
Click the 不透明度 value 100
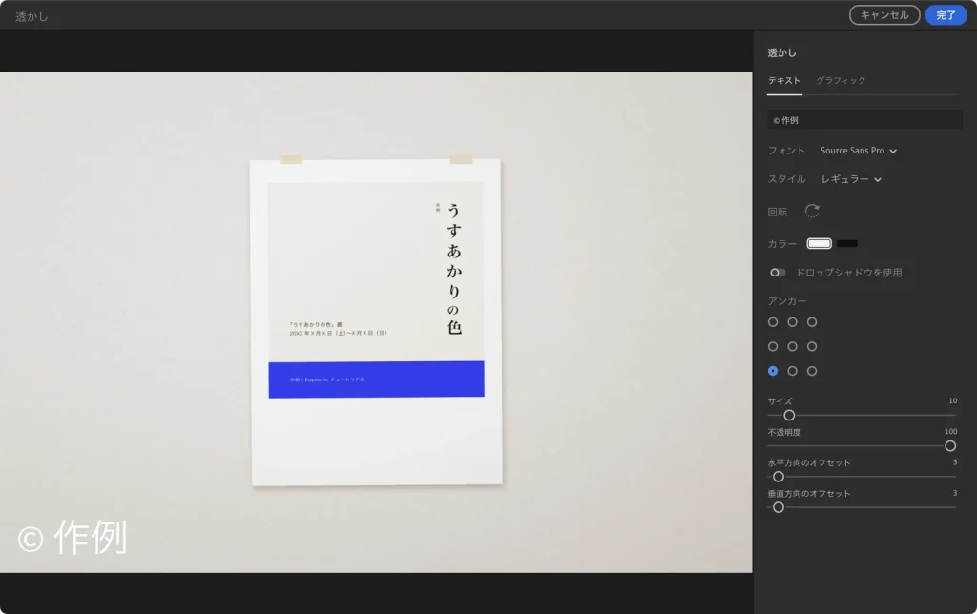(x=951, y=431)
